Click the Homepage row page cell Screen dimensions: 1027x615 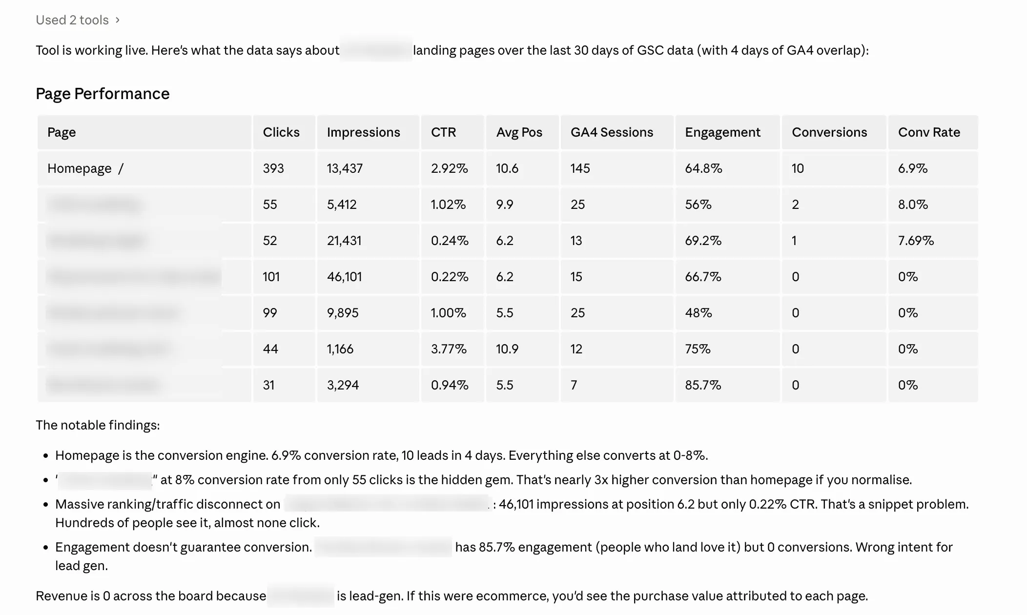coord(85,168)
